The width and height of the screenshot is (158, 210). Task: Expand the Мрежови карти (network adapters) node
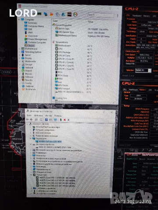pyautogui.click(x=31, y=169)
